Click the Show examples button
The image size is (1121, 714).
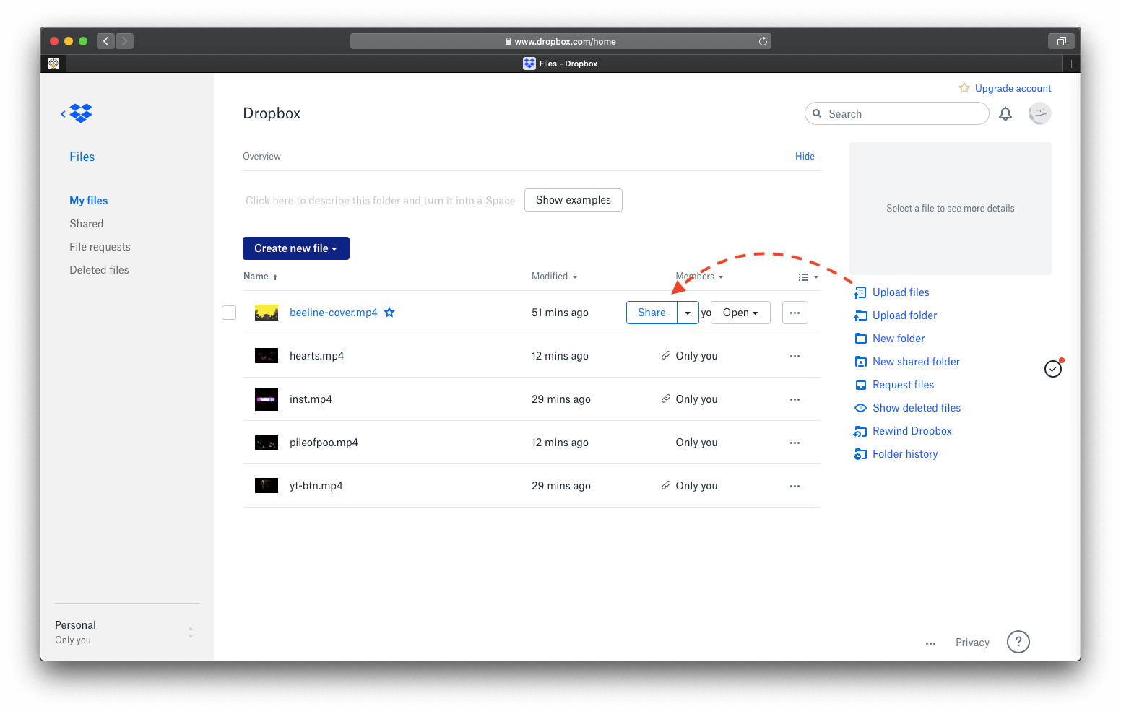(574, 200)
